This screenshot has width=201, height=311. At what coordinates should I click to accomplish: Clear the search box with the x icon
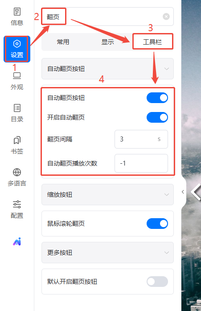[166, 17]
